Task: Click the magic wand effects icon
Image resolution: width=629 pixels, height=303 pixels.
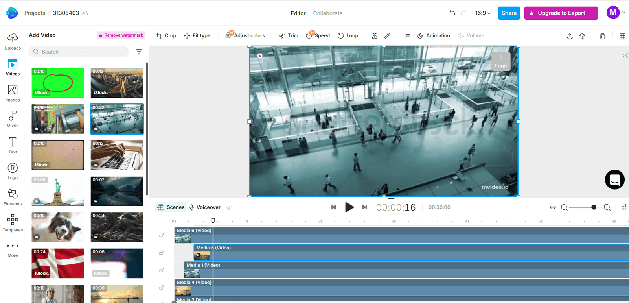Action: 388,36
